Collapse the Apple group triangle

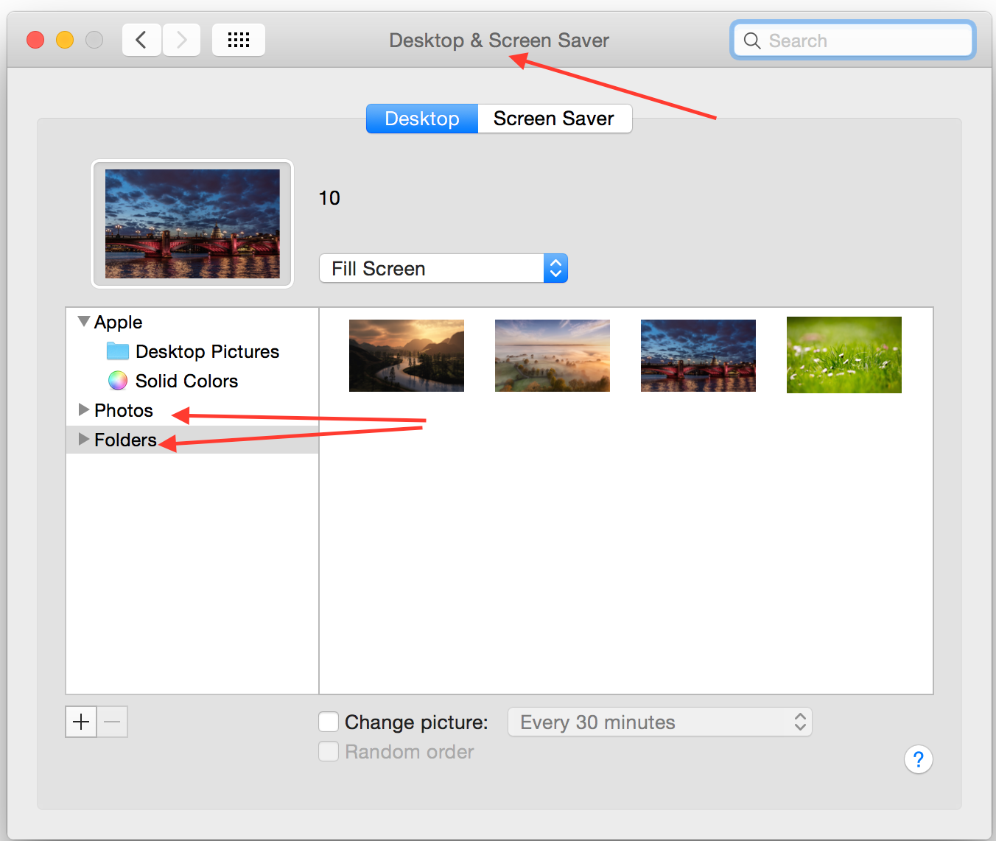pos(84,322)
